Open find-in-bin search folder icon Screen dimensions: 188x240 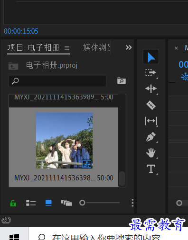[122, 81]
